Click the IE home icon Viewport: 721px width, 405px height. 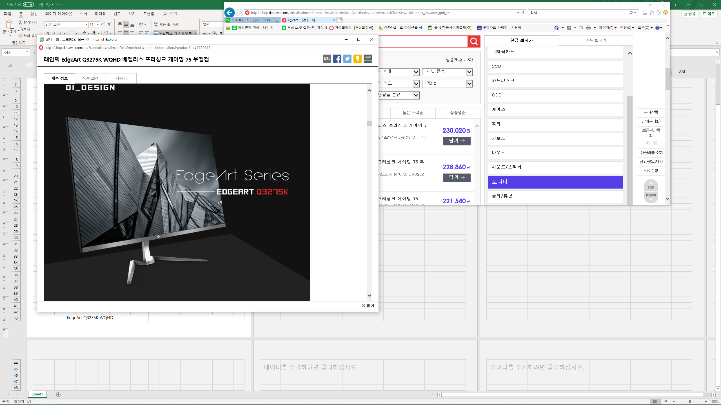(x=645, y=13)
